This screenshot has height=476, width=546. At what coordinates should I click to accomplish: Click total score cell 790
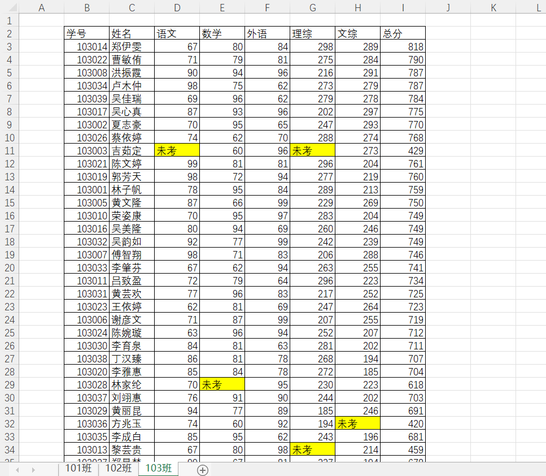pos(403,59)
